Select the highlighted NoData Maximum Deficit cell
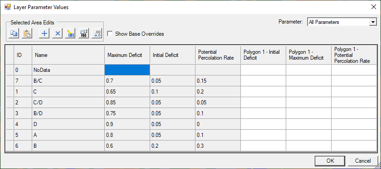This screenshot has width=381, height=169. coord(127,70)
